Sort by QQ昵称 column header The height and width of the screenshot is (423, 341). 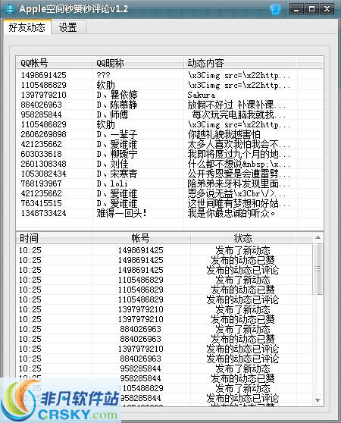tap(137, 63)
